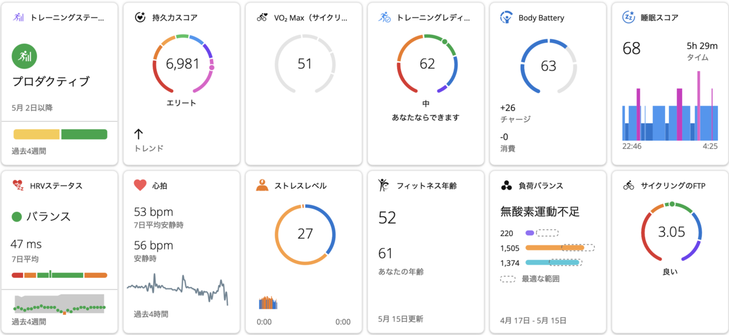Open the プロダクティブ status text
The width and height of the screenshot is (729, 335).
[51, 81]
